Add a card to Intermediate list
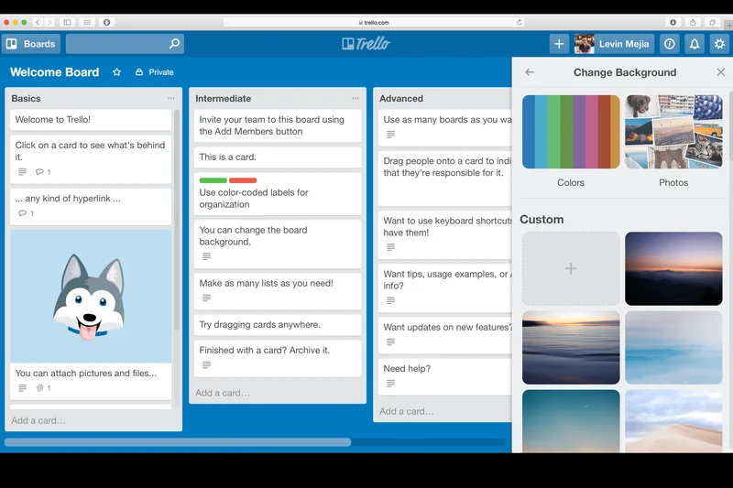 pos(223,393)
